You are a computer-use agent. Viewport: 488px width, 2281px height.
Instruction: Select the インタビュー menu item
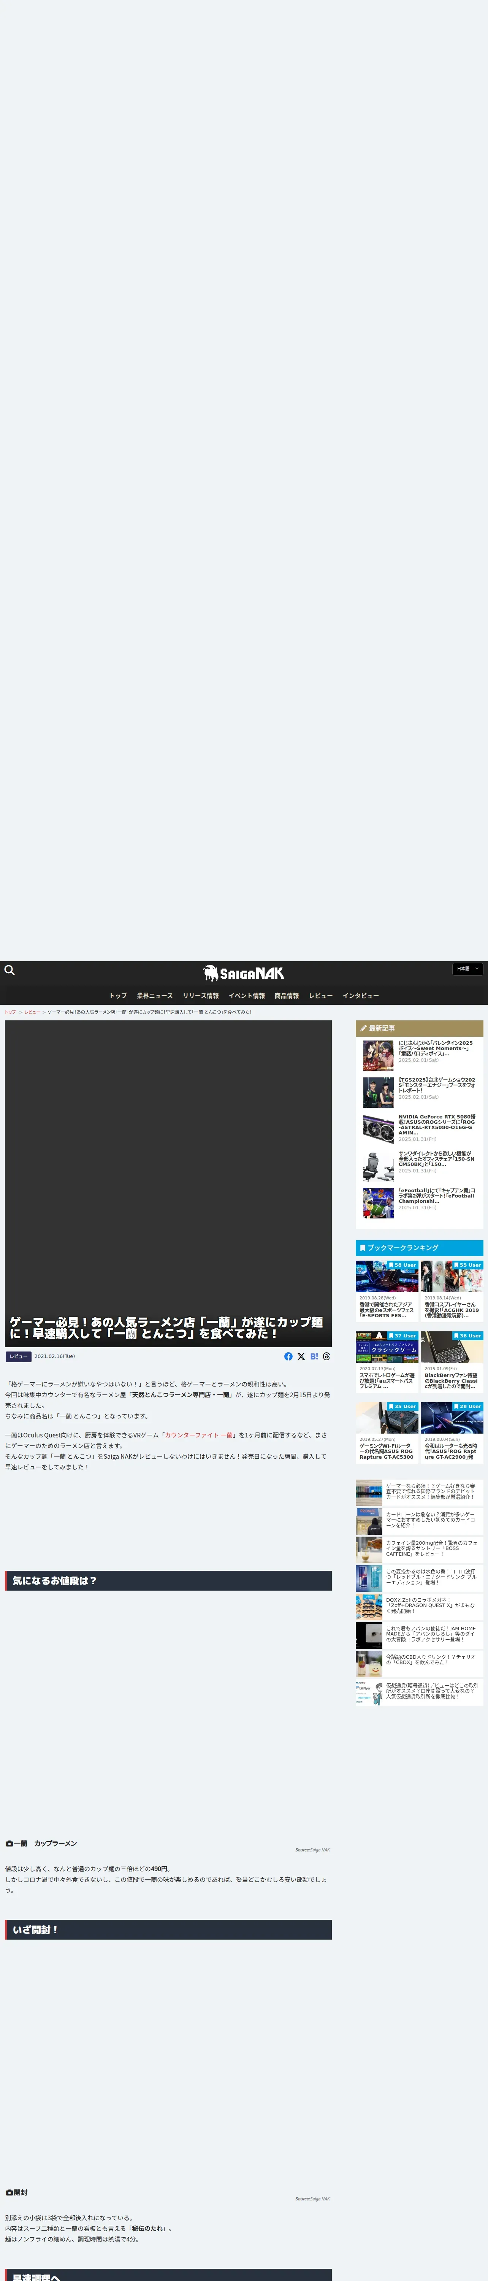coord(360,995)
